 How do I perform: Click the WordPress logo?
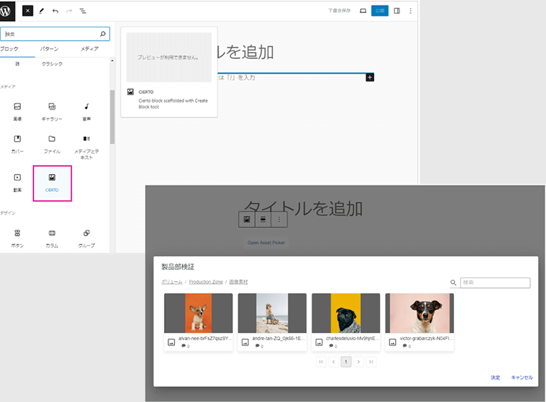point(7,11)
